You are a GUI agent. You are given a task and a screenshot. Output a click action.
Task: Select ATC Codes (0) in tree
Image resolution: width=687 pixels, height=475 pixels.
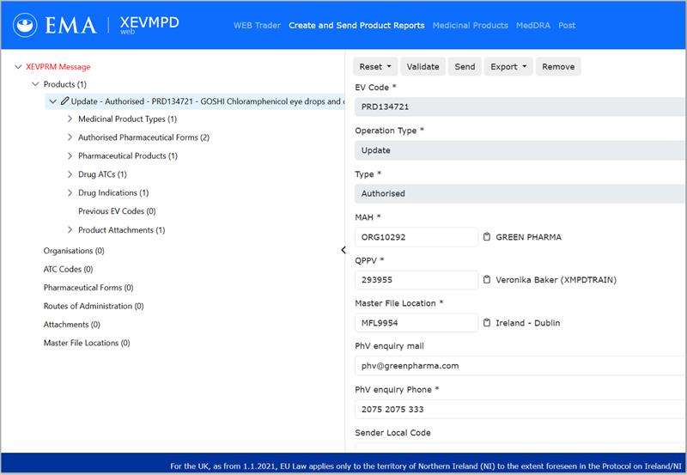tap(68, 269)
